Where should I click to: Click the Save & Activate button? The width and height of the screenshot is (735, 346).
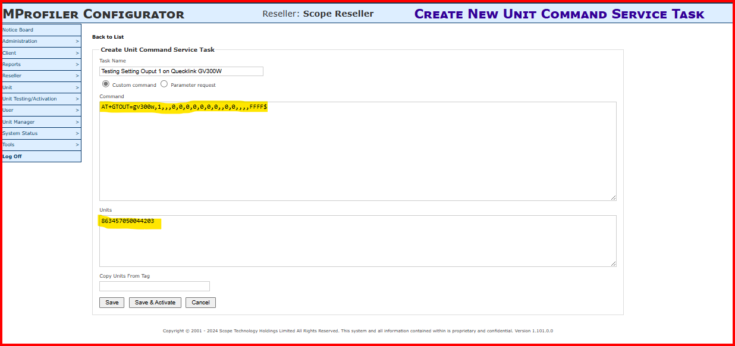155,303
